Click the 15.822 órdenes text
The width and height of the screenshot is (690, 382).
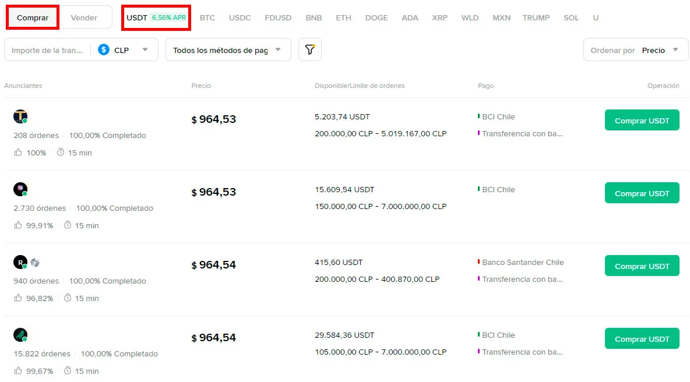click(42, 354)
